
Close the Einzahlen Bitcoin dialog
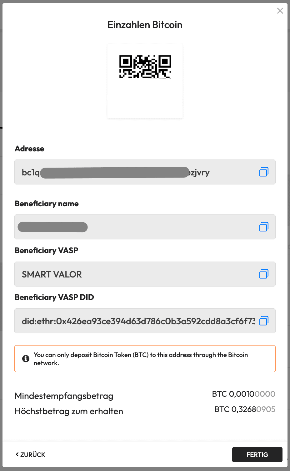[x=280, y=11]
